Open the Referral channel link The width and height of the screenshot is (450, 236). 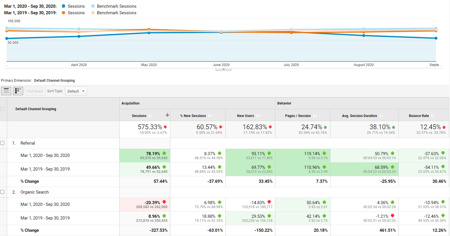tap(28, 143)
